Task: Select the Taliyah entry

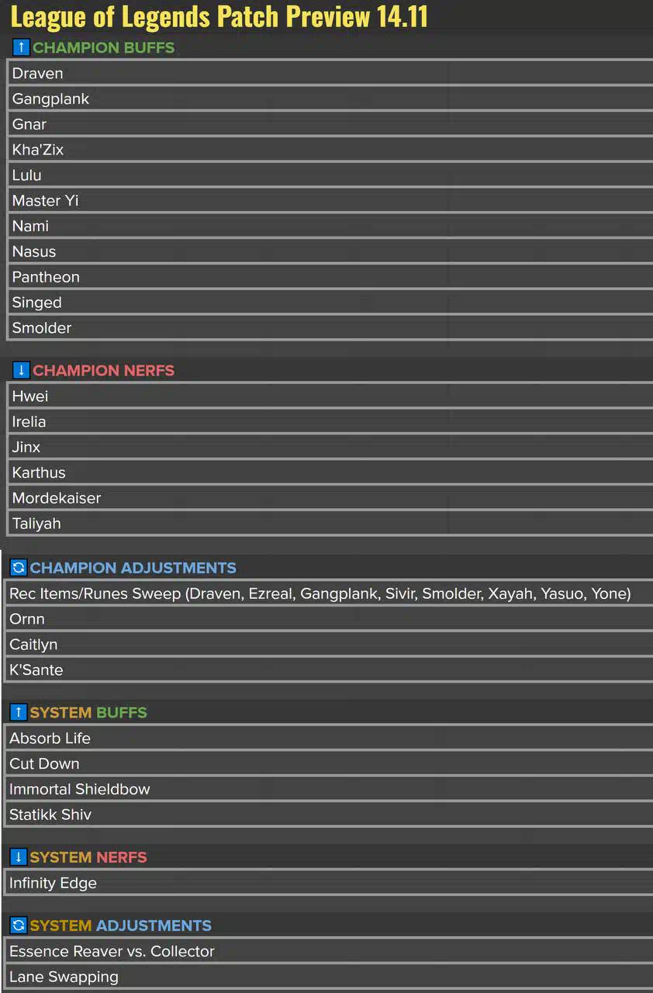Action: click(330, 523)
